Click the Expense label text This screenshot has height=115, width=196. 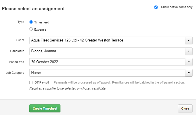point(40,29)
